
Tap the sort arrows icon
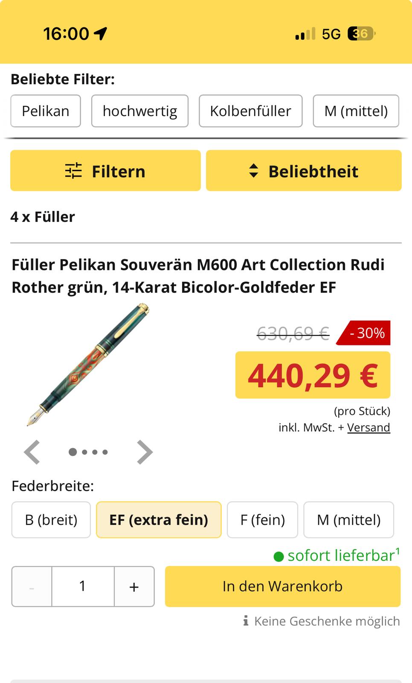pyautogui.click(x=253, y=171)
